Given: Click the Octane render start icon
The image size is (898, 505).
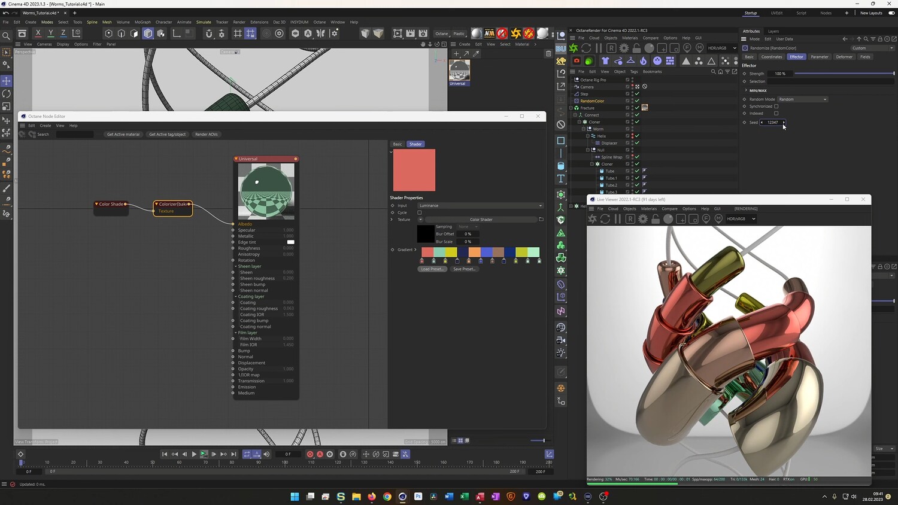Looking at the screenshot, I should pos(574,48).
